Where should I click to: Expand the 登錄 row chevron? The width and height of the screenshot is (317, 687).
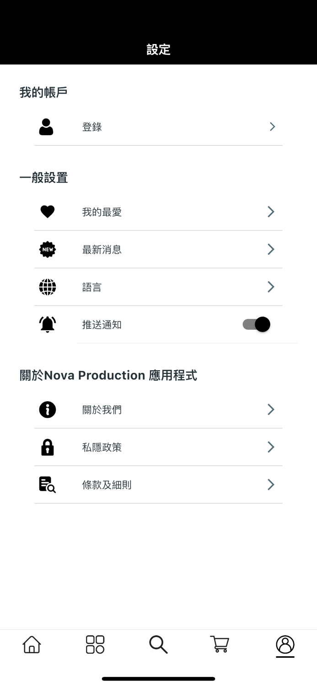click(x=272, y=127)
